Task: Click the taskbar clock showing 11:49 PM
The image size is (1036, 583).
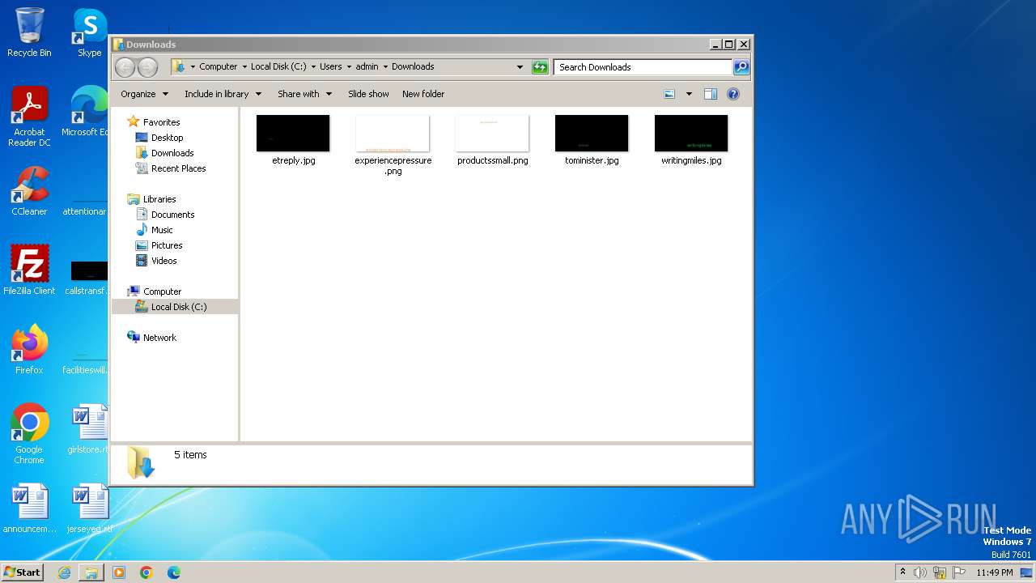Action: 994,572
